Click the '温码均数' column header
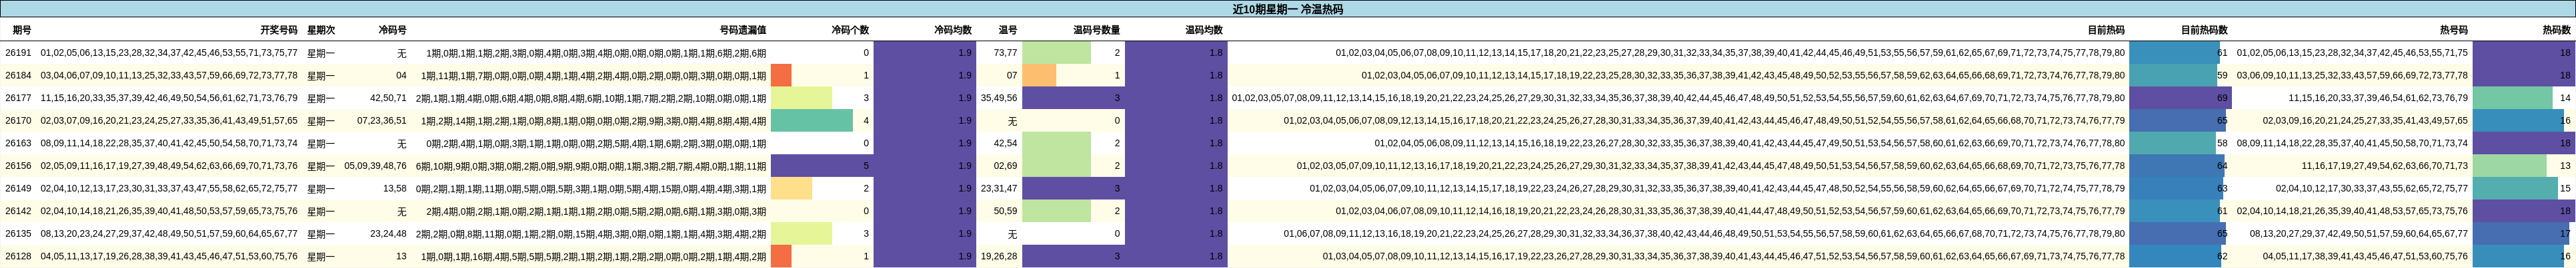This screenshot has height=268, width=2576. click(1204, 31)
